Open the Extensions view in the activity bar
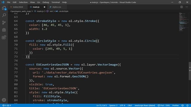 pos(4,37)
